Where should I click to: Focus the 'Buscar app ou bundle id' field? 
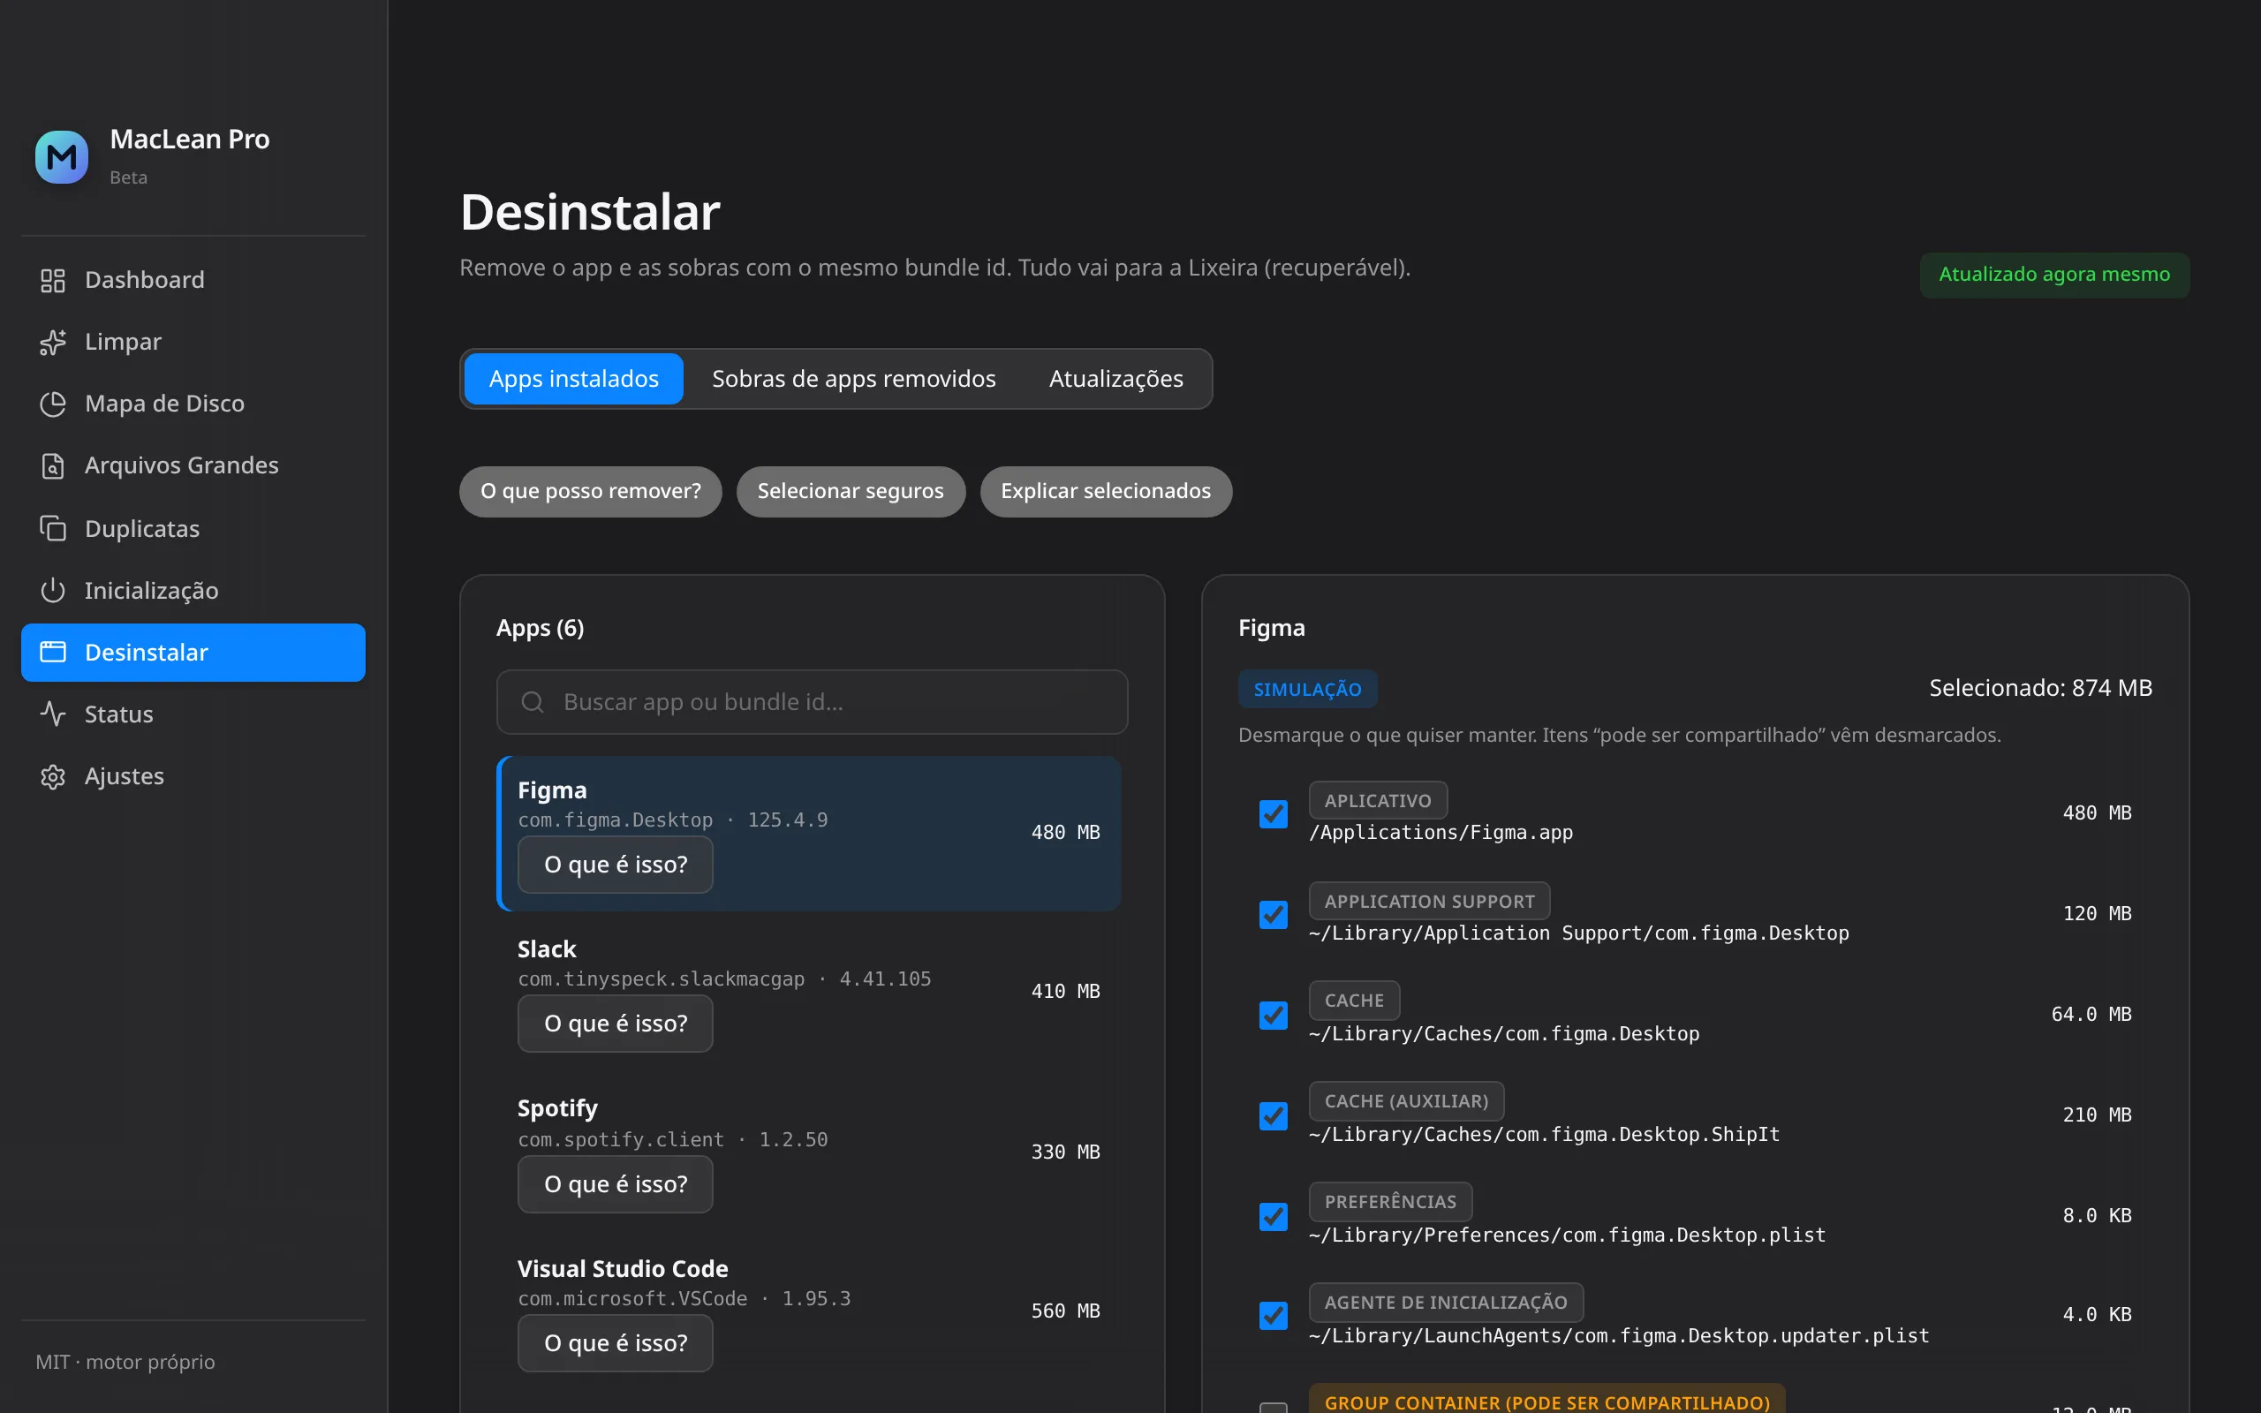coord(812,702)
